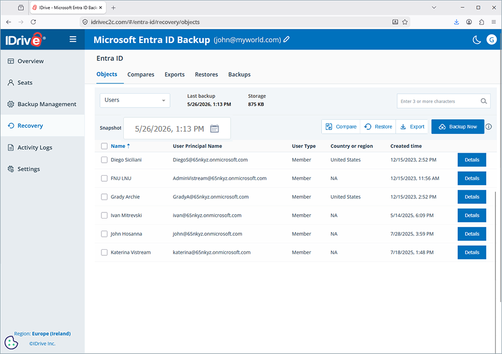Select all users checkbox in header

pyautogui.click(x=104, y=146)
